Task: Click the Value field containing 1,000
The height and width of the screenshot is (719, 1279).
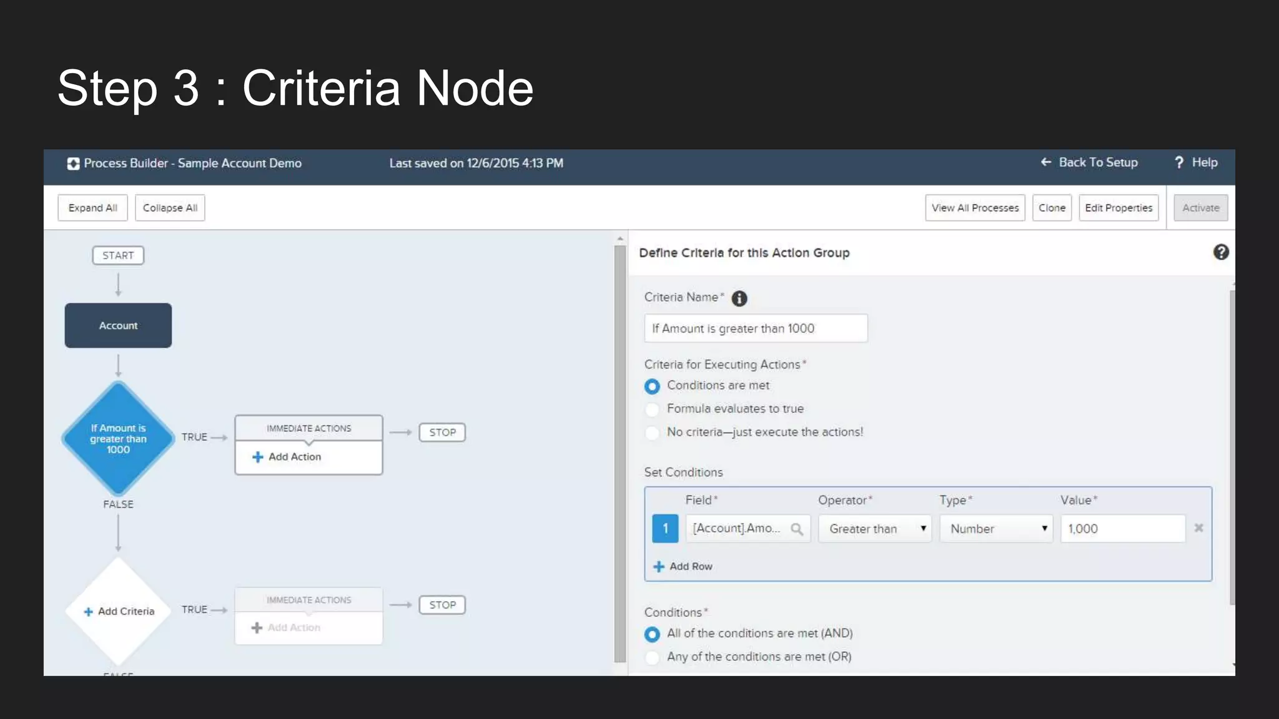Action: click(1123, 529)
